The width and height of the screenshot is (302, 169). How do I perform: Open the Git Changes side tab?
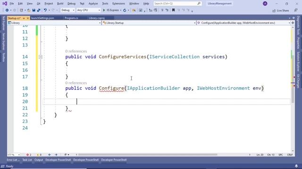(298, 81)
